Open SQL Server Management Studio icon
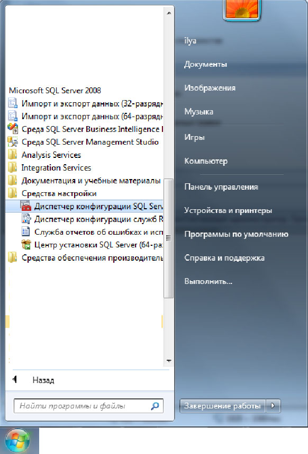 13,142
